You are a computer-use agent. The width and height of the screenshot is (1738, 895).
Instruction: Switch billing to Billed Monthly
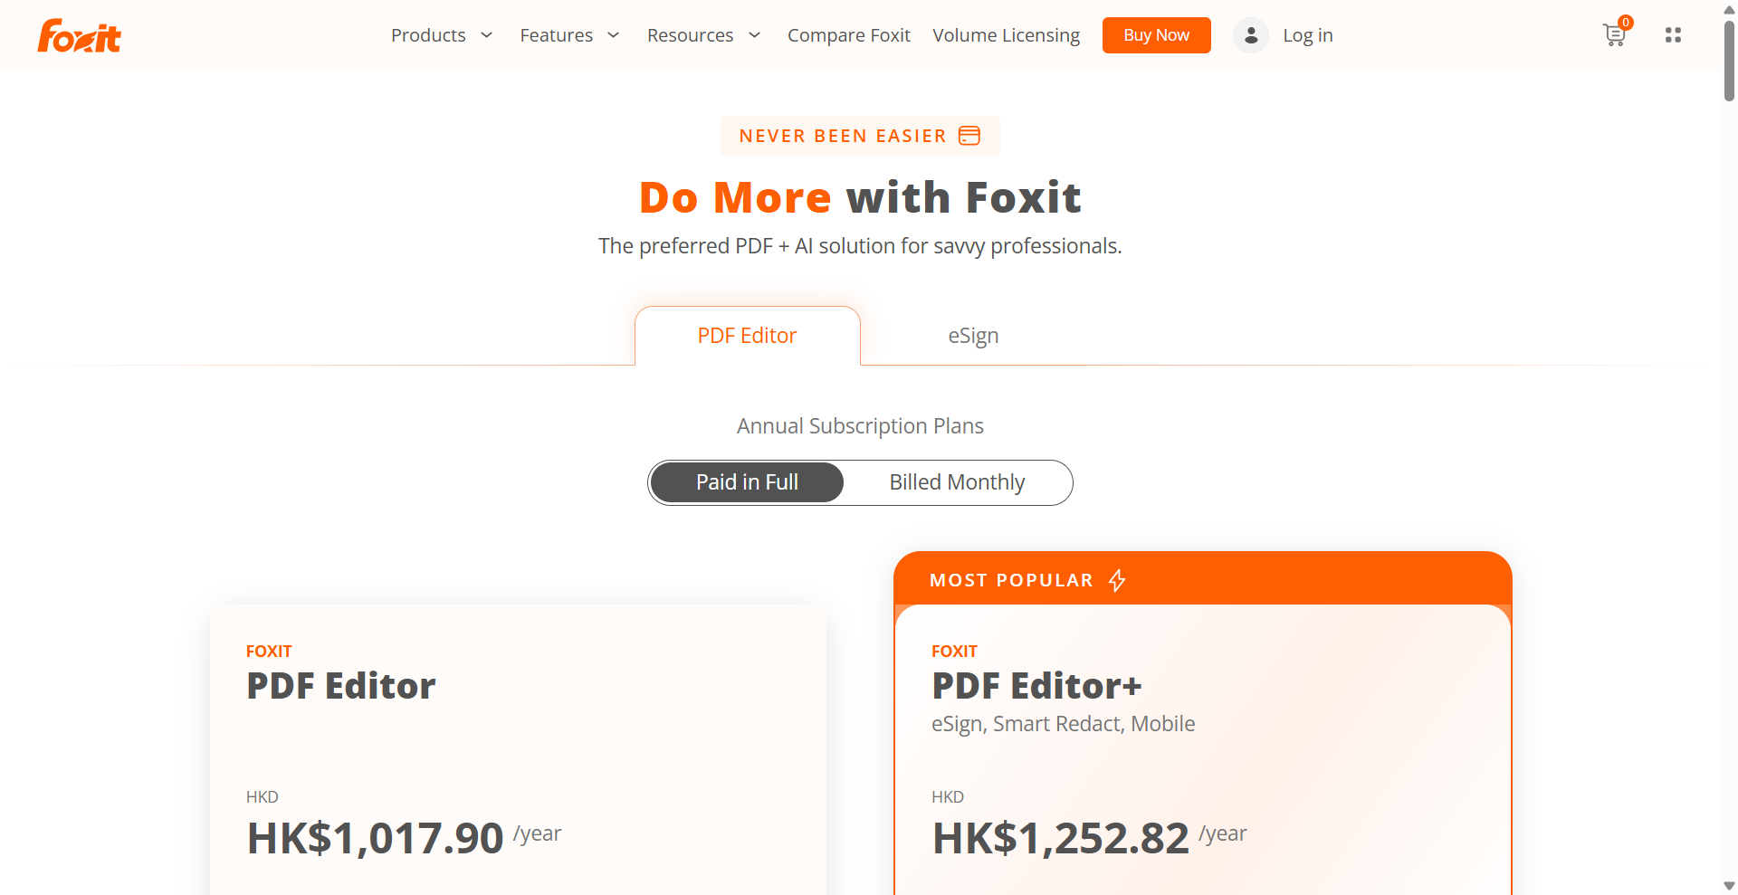[957, 482]
